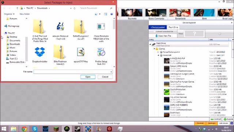The height and width of the screenshot is (132, 234).
Task: Select the CausticProduction save thumbnail
Action: (167, 92)
